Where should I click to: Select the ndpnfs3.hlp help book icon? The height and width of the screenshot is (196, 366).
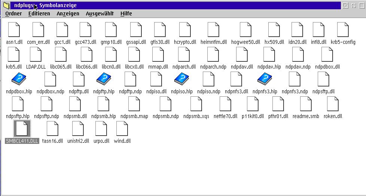(265, 79)
